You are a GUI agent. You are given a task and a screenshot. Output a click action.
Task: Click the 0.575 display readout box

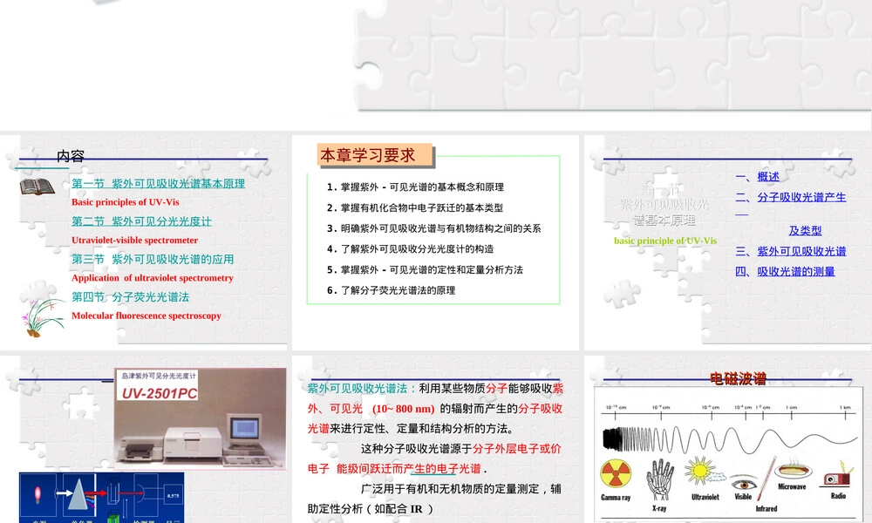pyautogui.click(x=174, y=495)
